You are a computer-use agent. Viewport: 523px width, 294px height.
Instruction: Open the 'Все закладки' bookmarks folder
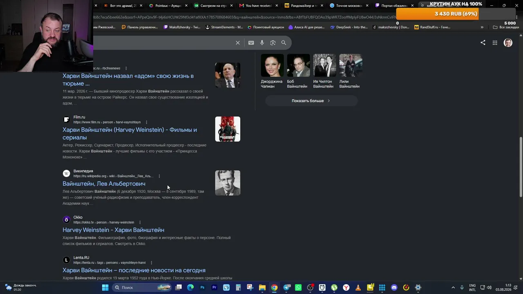click(x=506, y=27)
